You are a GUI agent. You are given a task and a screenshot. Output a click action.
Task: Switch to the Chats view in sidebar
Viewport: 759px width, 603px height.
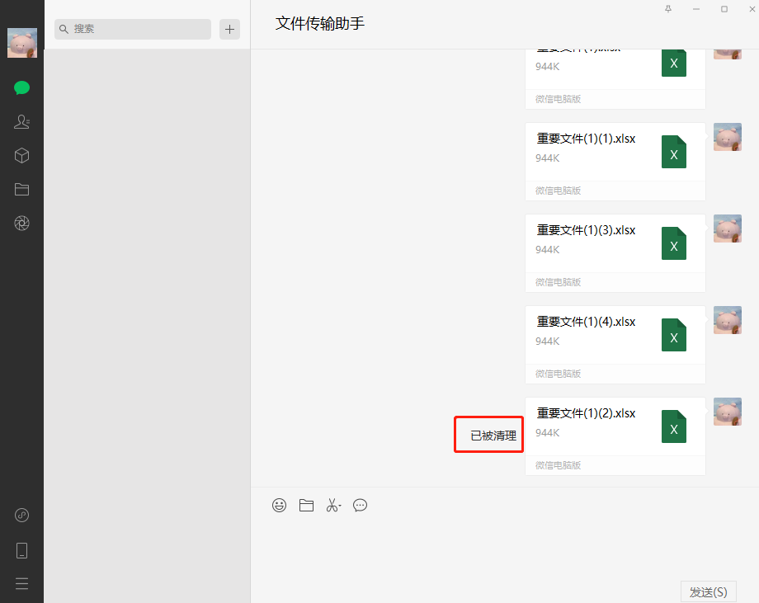(x=22, y=88)
